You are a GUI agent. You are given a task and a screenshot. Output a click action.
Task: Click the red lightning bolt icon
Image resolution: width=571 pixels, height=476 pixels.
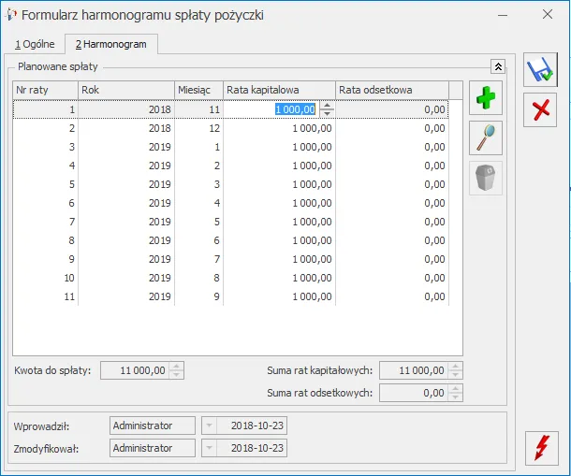coord(540,448)
